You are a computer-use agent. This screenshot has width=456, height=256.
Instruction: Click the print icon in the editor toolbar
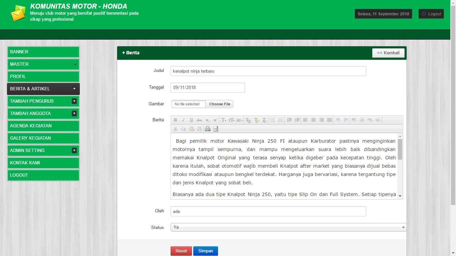[x=208, y=129]
